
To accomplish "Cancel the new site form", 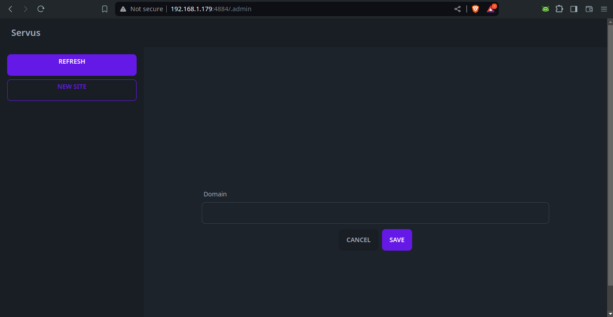I will [358, 240].
